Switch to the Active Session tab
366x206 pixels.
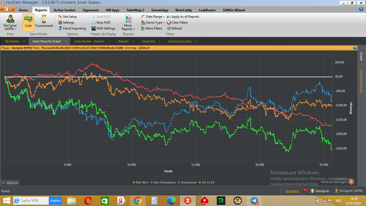[x=64, y=10]
